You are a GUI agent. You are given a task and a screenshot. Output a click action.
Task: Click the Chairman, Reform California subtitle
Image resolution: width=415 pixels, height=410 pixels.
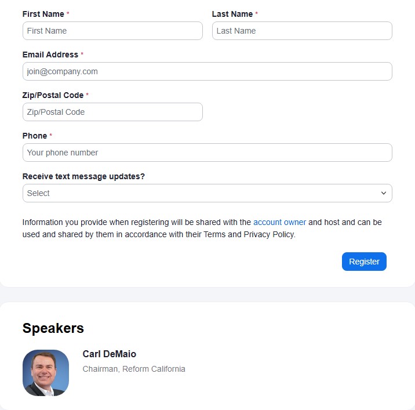(134, 369)
